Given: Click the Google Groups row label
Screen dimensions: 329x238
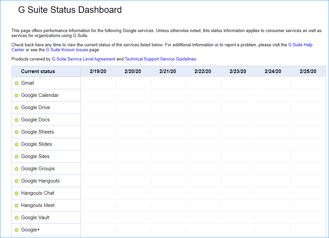Looking at the screenshot, I should [38, 169].
